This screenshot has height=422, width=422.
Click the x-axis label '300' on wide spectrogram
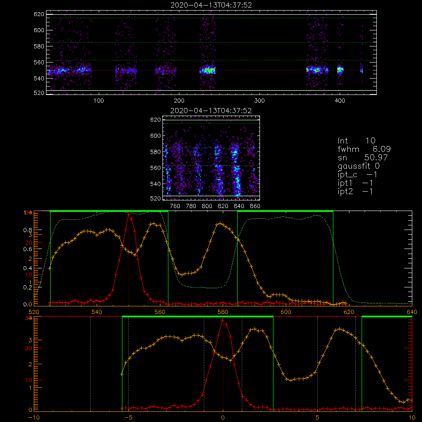[260, 100]
